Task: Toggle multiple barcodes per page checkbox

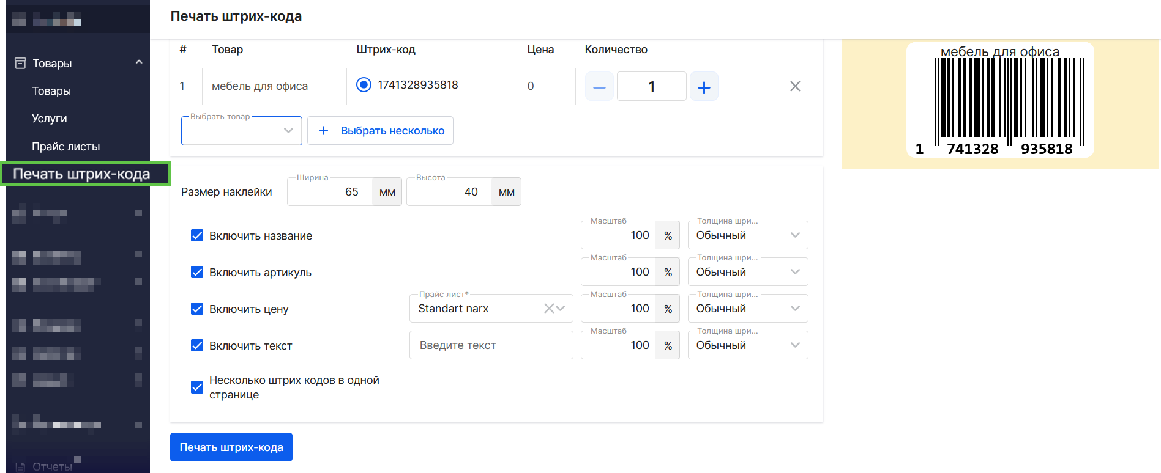Action: pyautogui.click(x=197, y=387)
